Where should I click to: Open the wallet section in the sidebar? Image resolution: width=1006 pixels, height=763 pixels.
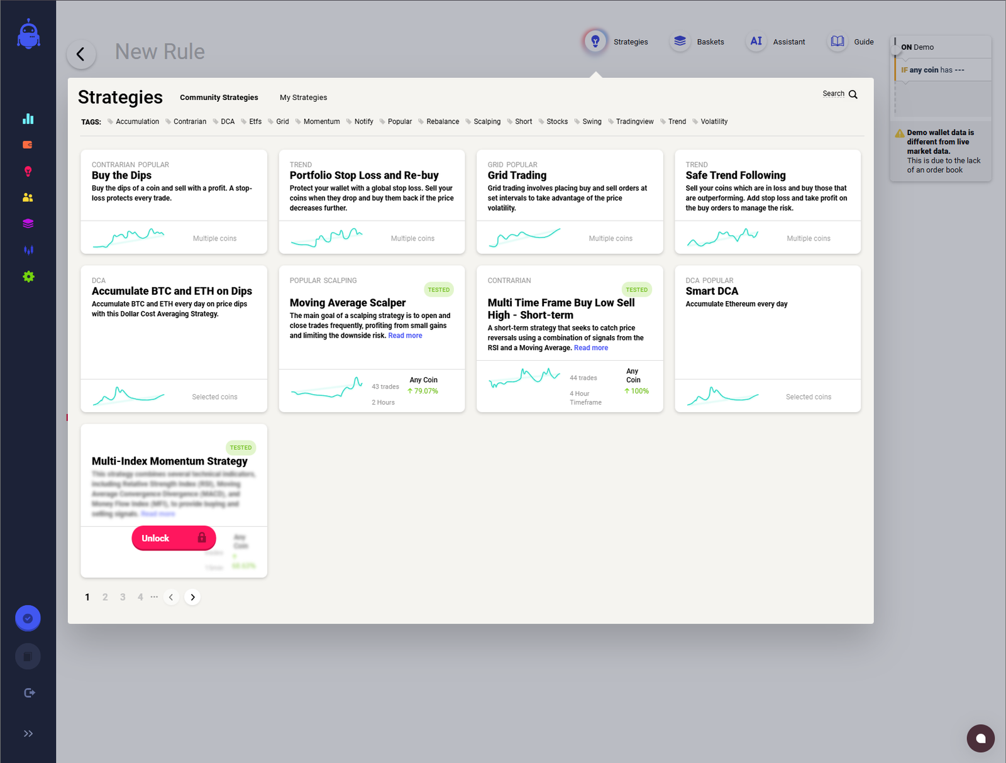click(28, 145)
